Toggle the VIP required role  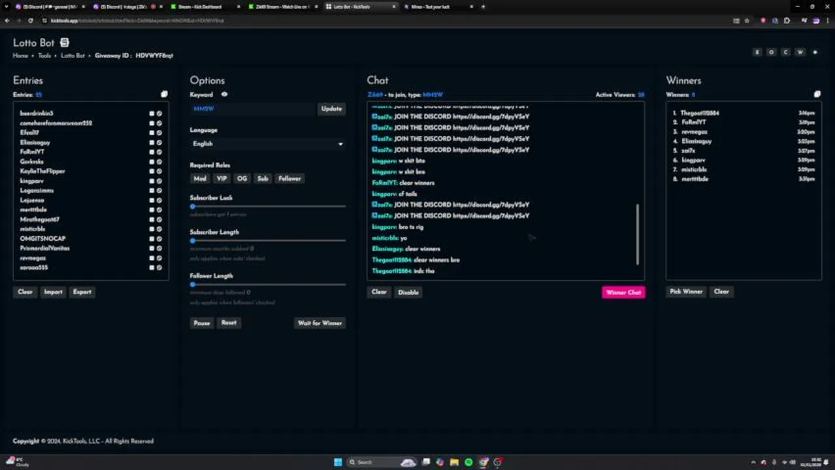tap(221, 178)
